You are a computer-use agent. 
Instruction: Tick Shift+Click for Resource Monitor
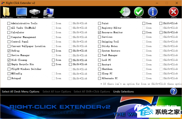coord(161,32)
